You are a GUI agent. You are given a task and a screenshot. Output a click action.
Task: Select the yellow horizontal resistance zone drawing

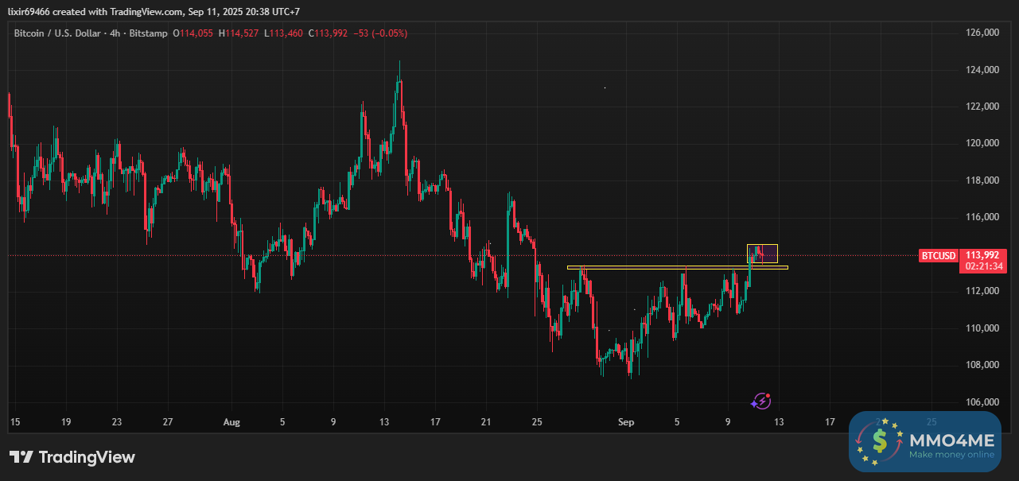(x=677, y=267)
